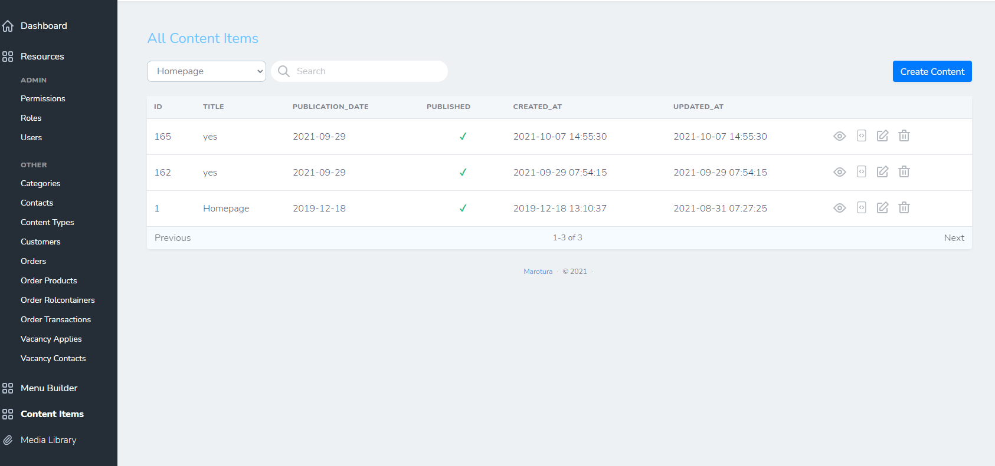
Task: Click the trash icon for item 162
Action: click(x=904, y=172)
